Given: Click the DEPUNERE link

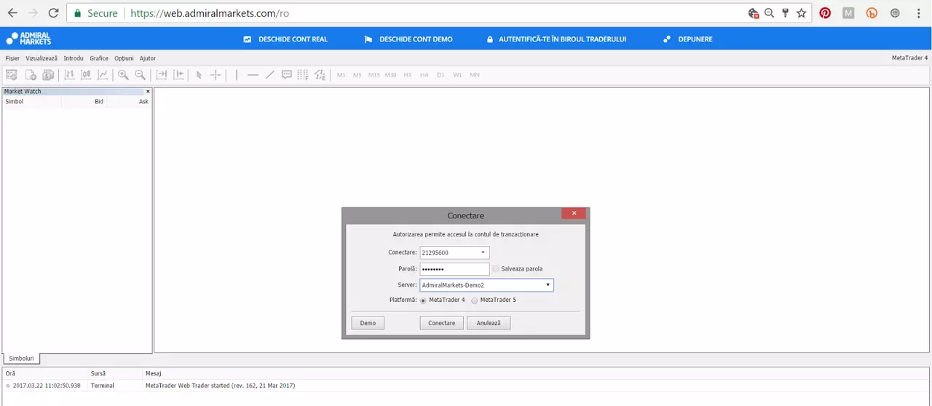Looking at the screenshot, I should coord(688,39).
